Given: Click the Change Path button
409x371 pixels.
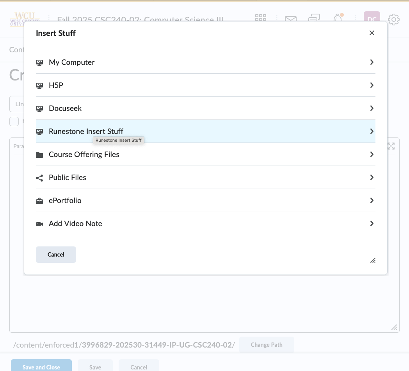Looking at the screenshot, I should tap(267, 345).
